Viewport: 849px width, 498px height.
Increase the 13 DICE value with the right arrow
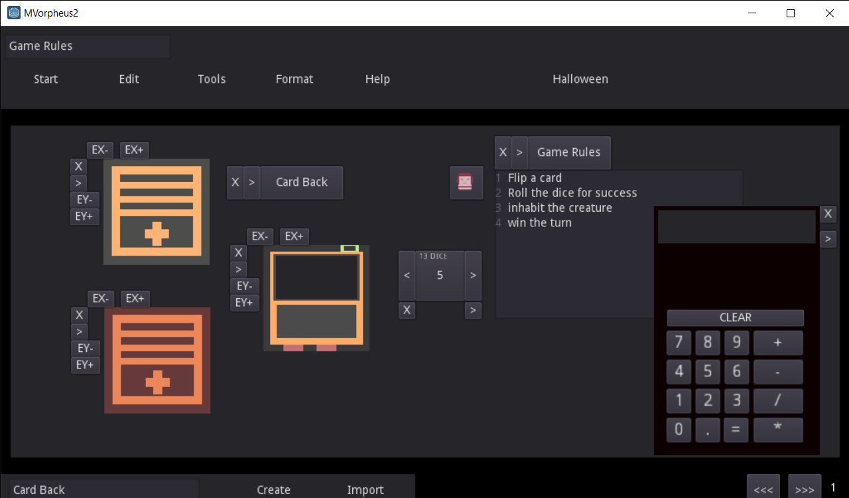[473, 275]
